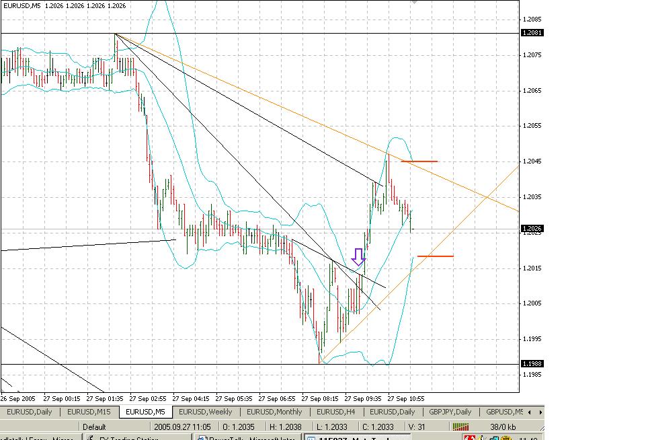Switch to the EURUSD,M15 chart tab
The height and width of the screenshot is (440, 646).
(x=89, y=412)
